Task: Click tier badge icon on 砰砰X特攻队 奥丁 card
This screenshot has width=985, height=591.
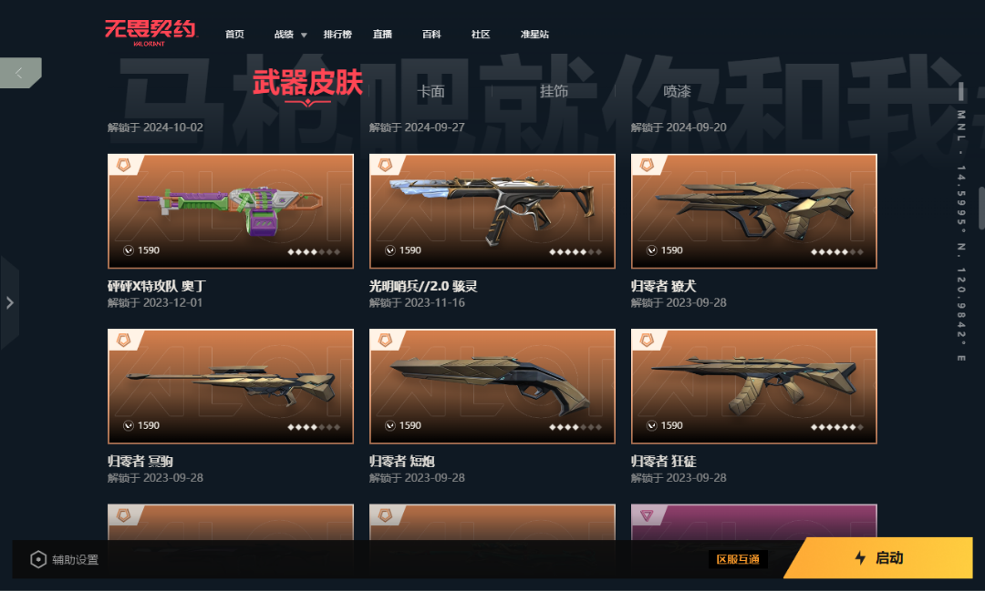Action: point(124,165)
